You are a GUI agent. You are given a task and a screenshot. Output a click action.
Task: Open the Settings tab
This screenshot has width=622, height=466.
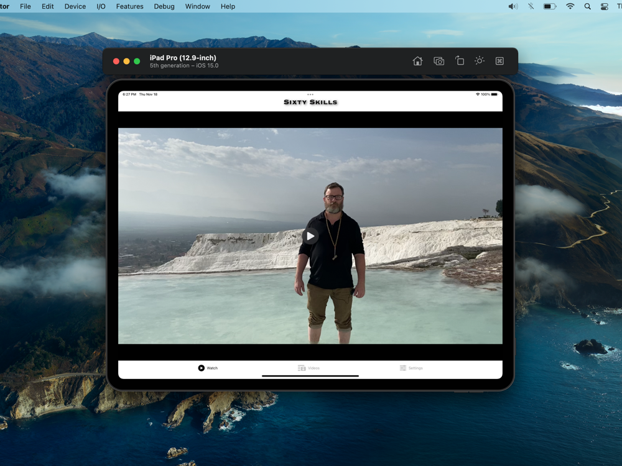click(x=411, y=368)
